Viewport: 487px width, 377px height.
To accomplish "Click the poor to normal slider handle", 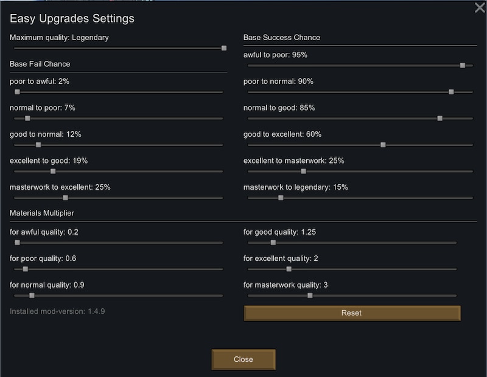I will [451, 92].
